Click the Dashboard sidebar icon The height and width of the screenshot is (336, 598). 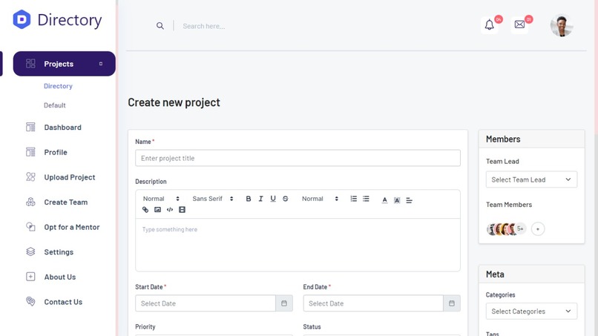30,127
